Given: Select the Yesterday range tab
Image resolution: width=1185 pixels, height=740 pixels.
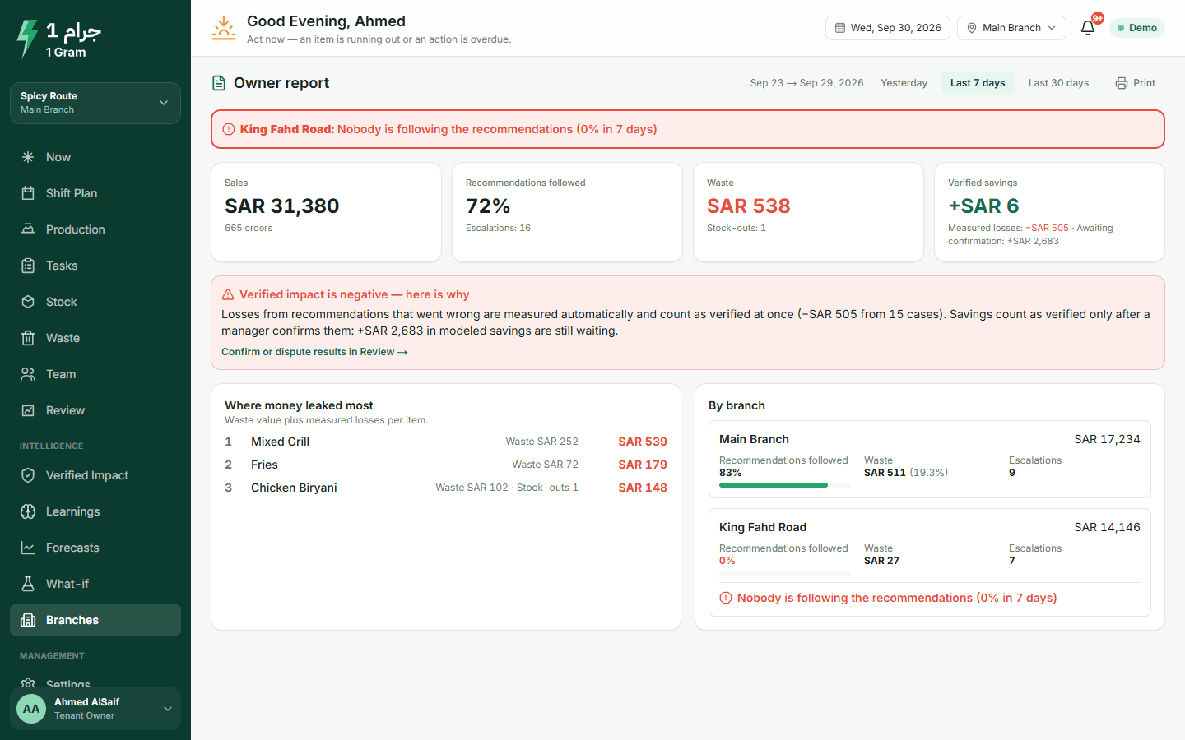Looking at the screenshot, I should tap(904, 83).
